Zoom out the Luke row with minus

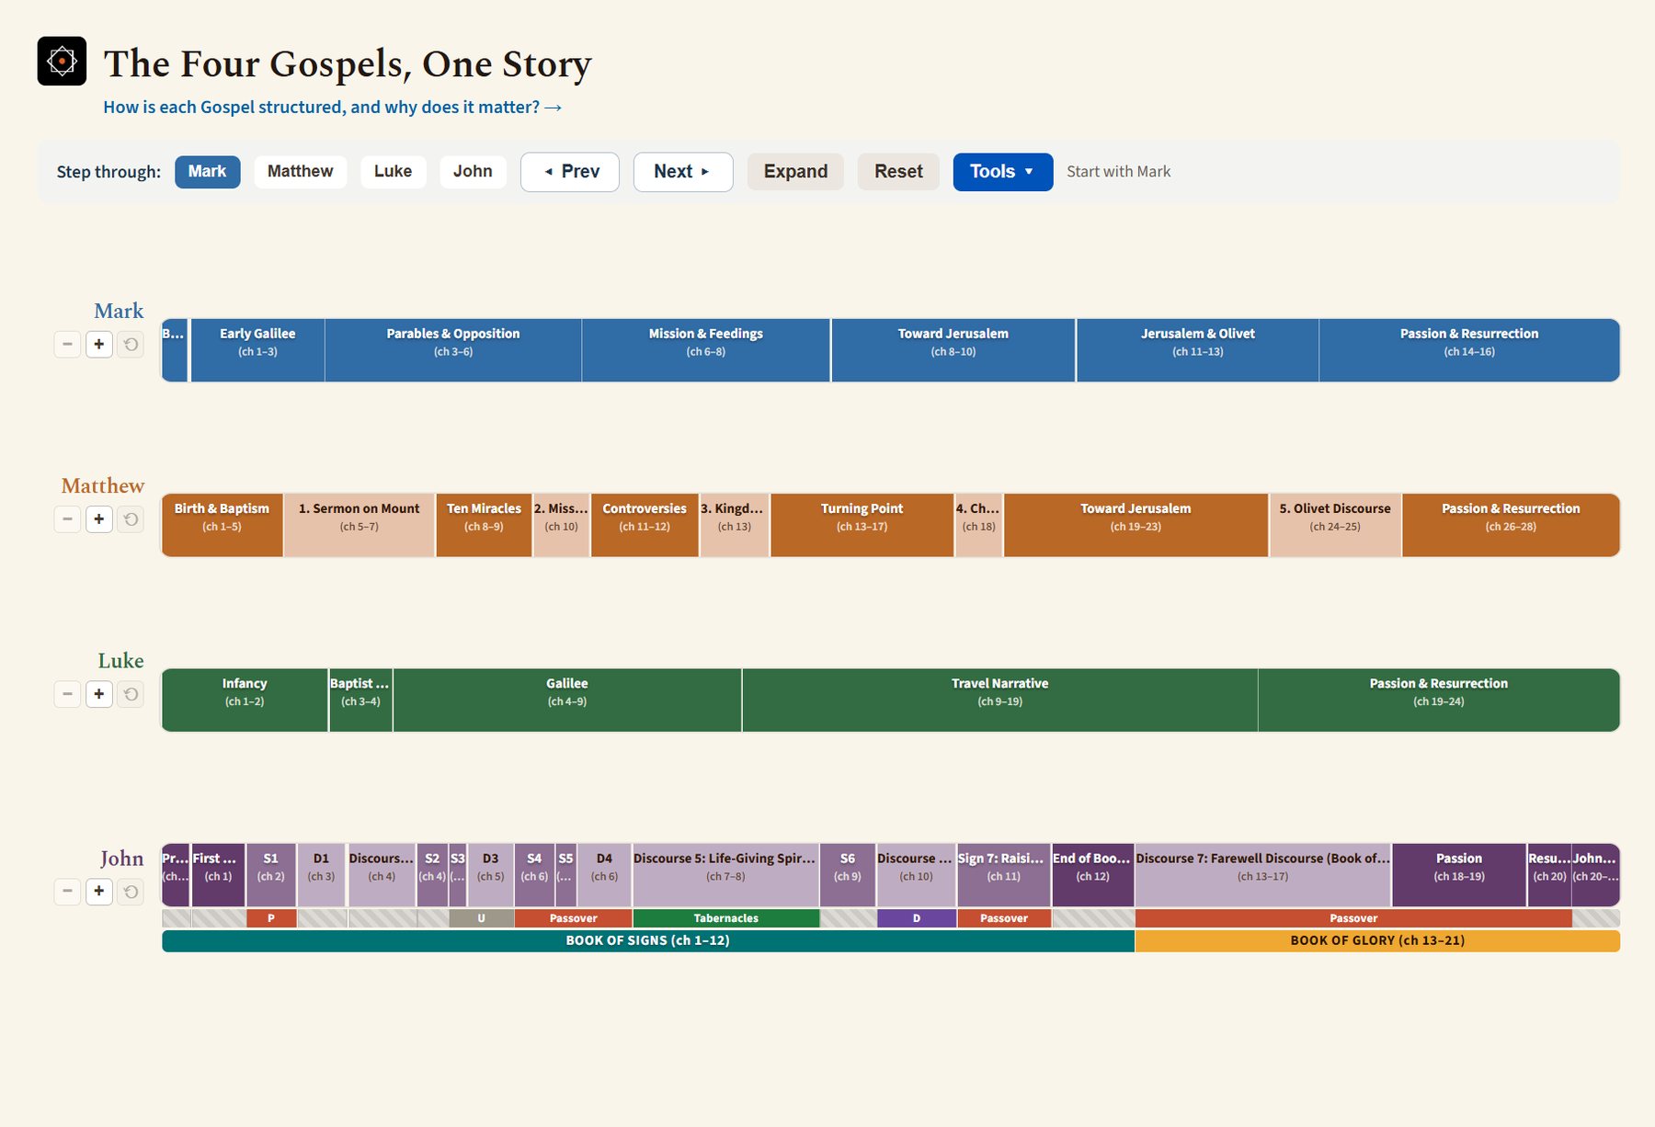coord(67,694)
